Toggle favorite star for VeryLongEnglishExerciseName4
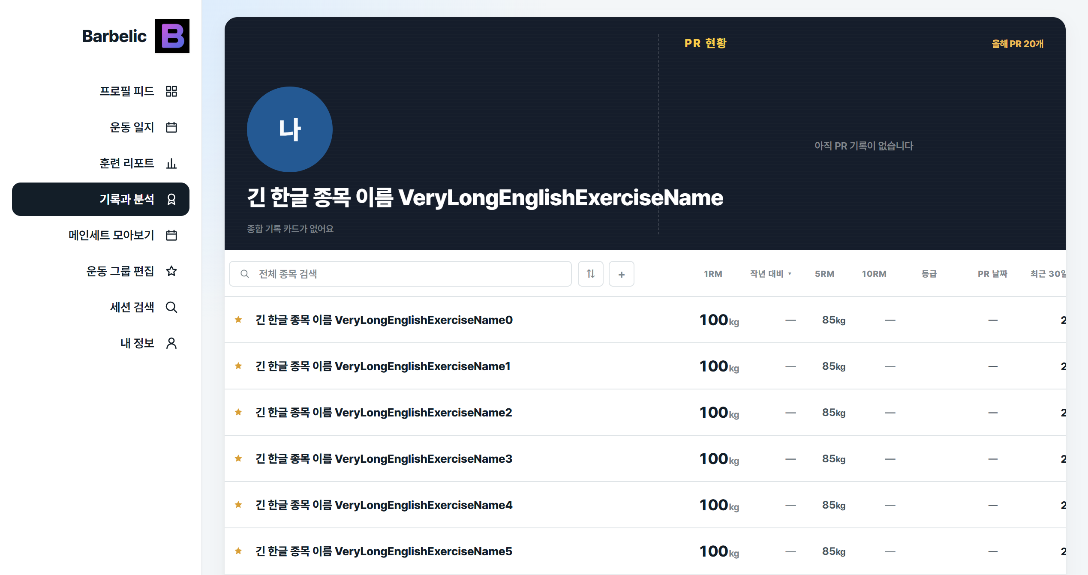This screenshot has height=575, width=1088. point(239,505)
